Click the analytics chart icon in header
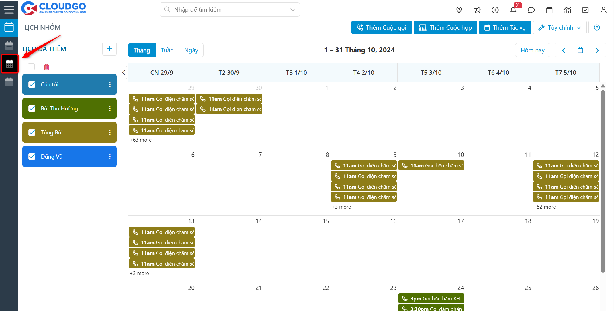 (x=567, y=10)
